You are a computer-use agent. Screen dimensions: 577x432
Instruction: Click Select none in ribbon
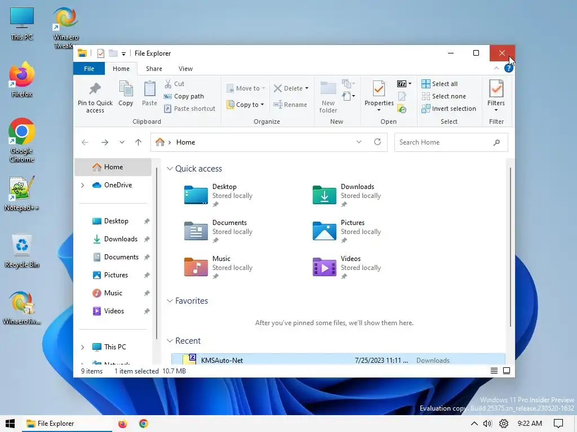pyautogui.click(x=444, y=96)
